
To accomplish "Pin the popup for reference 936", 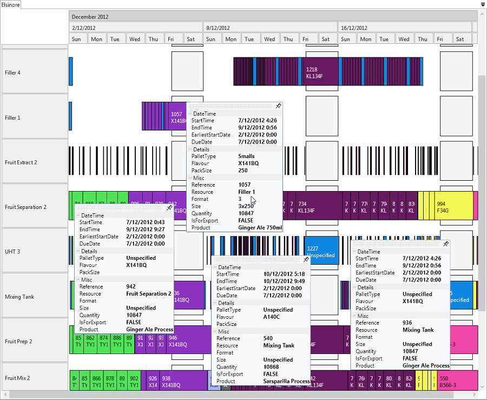I will point(445,245).
